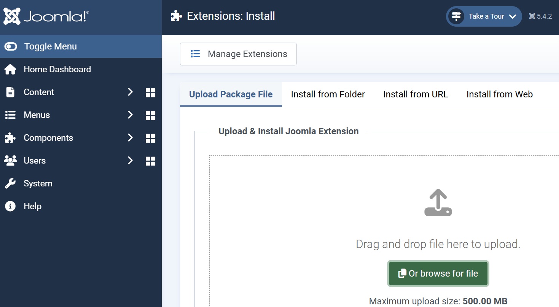The width and height of the screenshot is (559, 307).
Task: Click the upload arrow icon in dropzone
Action: point(438,203)
